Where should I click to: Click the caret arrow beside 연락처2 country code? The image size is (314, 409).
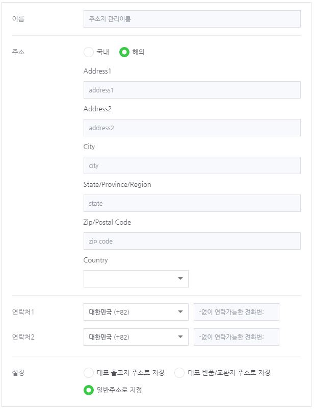click(180, 336)
